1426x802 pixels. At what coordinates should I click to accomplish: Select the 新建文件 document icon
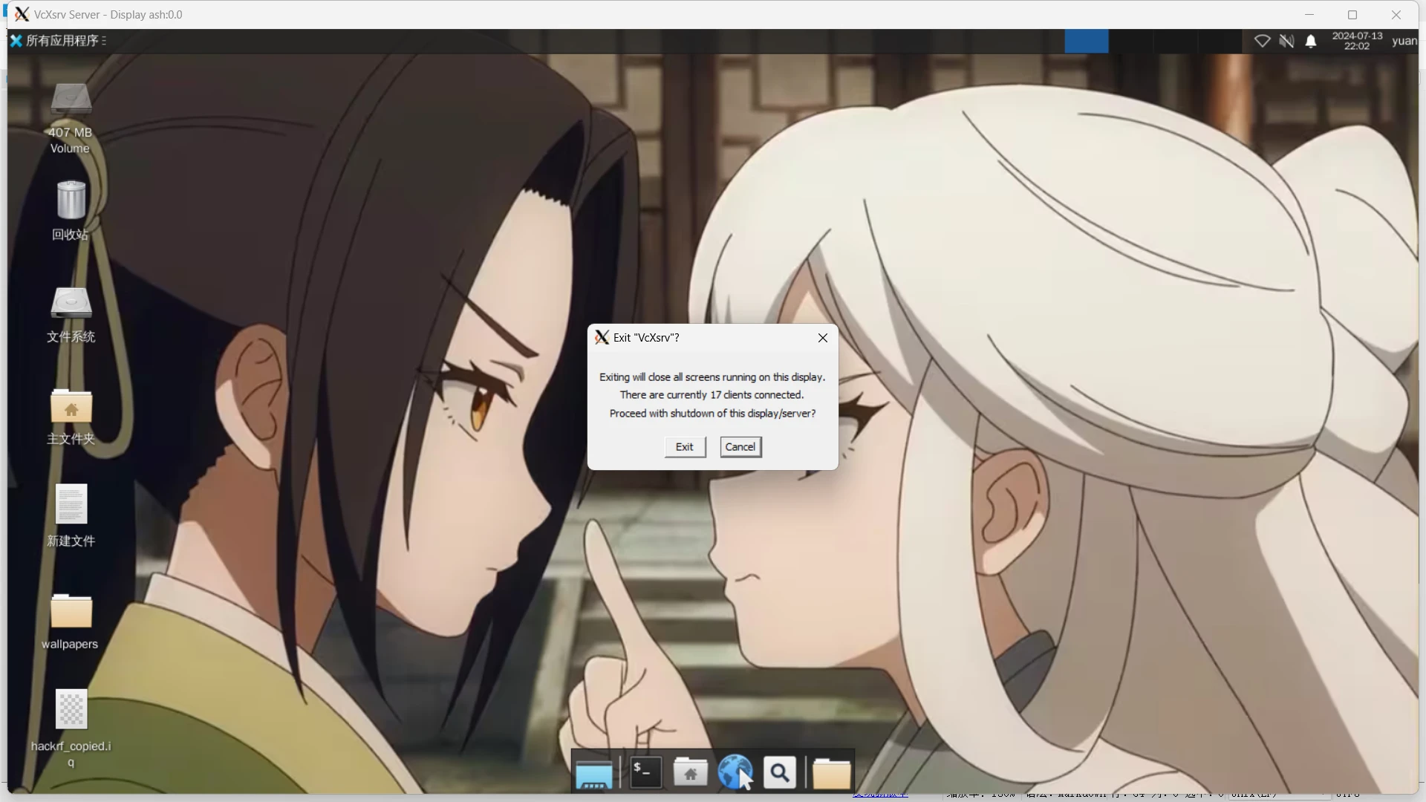pyautogui.click(x=71, y=504)
